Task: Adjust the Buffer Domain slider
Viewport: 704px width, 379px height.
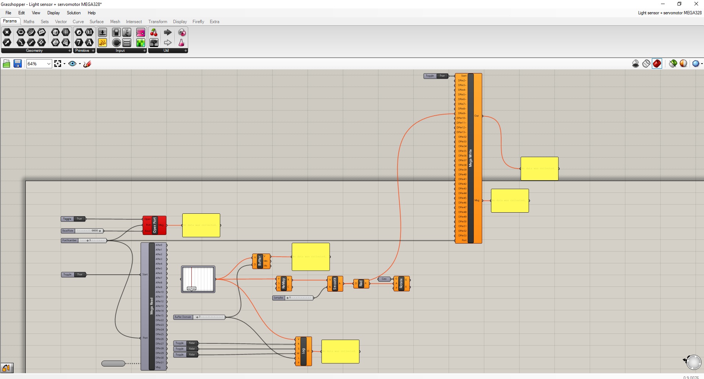Action: [x=200, y=317]
